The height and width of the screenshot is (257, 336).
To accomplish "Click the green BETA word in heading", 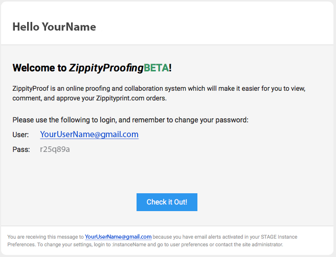I will pyautogui.click(x=156, y=68).
